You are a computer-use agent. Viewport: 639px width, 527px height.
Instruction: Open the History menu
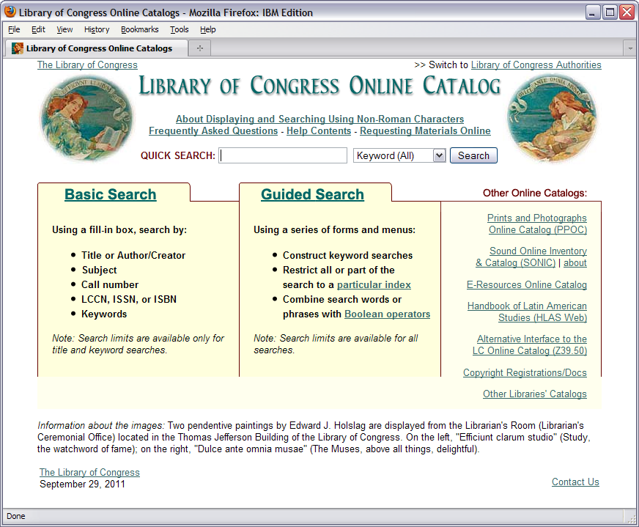pyautogui.click(x=97, y=29)
